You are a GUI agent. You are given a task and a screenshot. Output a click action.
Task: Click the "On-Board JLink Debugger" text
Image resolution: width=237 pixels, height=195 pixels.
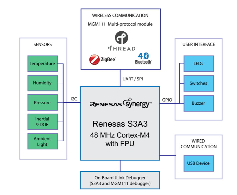pyautogui.click(x=120, y=178)
